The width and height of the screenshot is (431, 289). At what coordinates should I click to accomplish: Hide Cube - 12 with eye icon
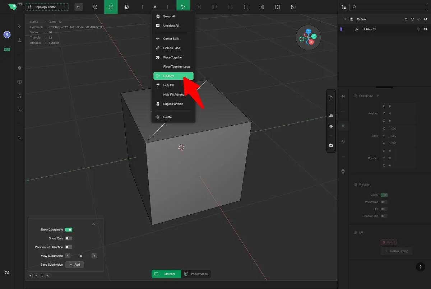426,29
